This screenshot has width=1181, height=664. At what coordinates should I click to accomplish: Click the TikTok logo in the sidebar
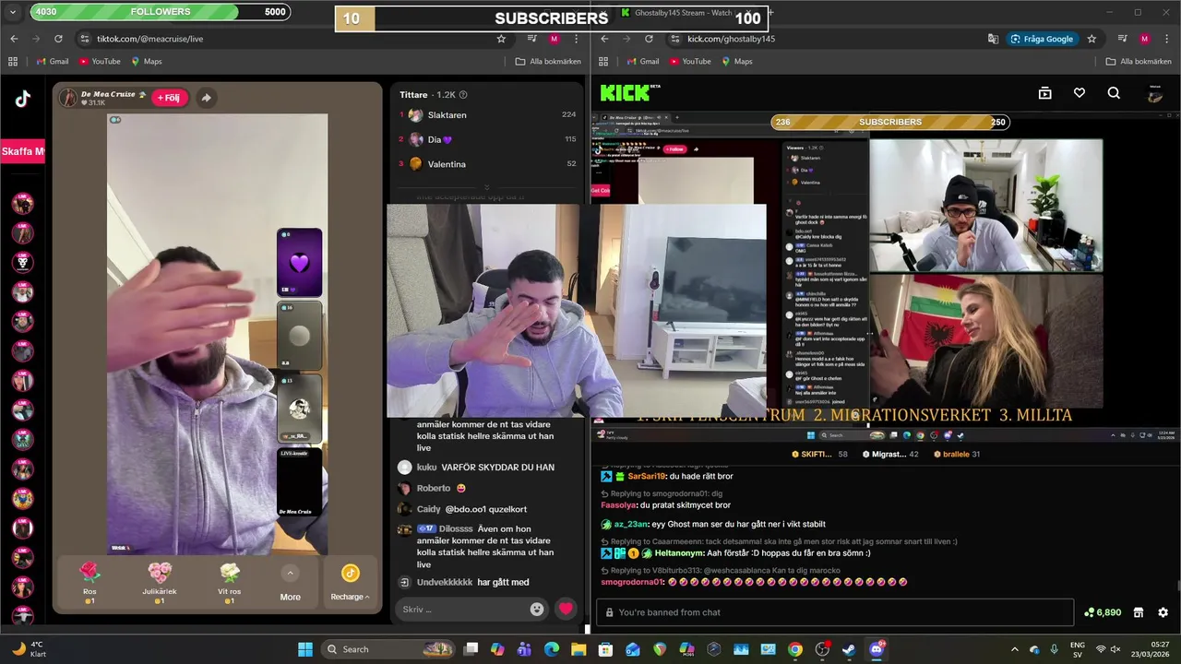22,100
